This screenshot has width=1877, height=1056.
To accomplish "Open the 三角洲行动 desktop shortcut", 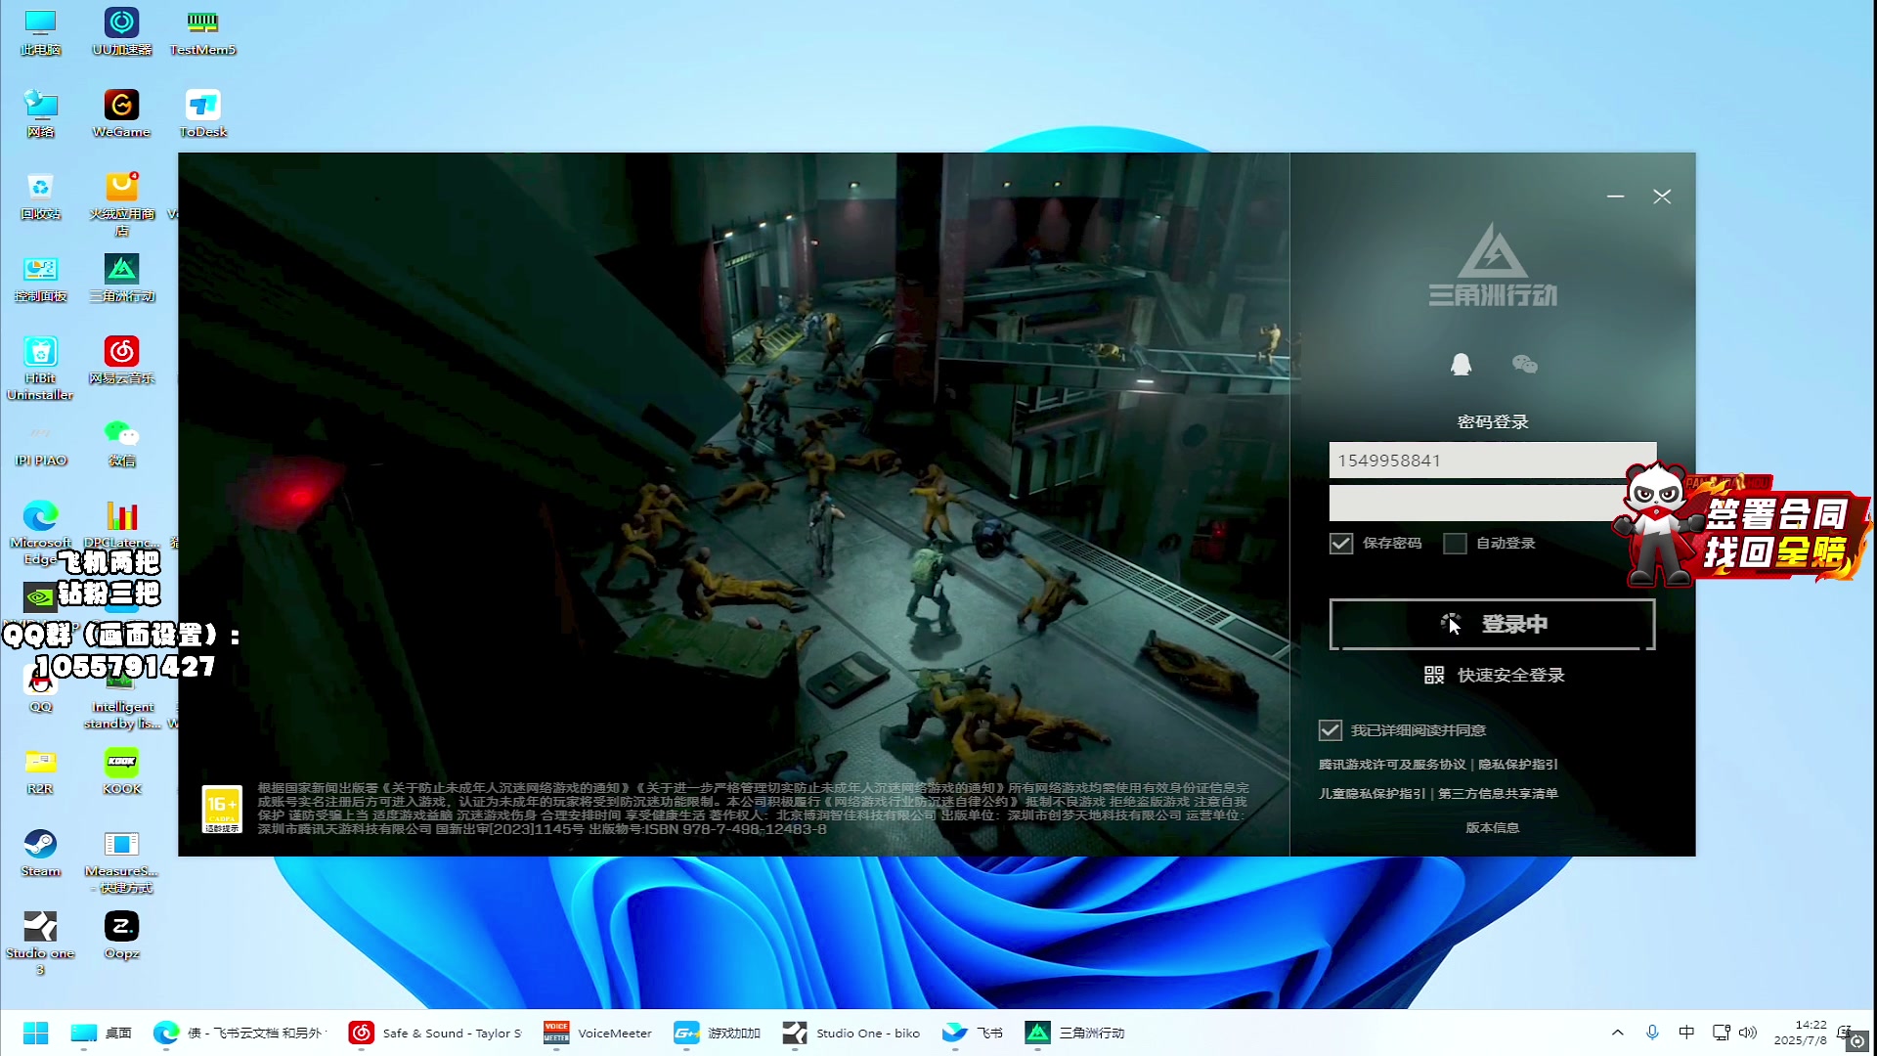I will (x=121, y=278).
